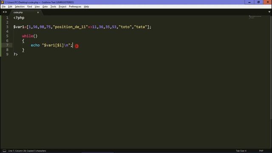The height and width of the screenshot is (153, 272).
Task: Click the "$var1[$i]\n" string
Action: 56,45
